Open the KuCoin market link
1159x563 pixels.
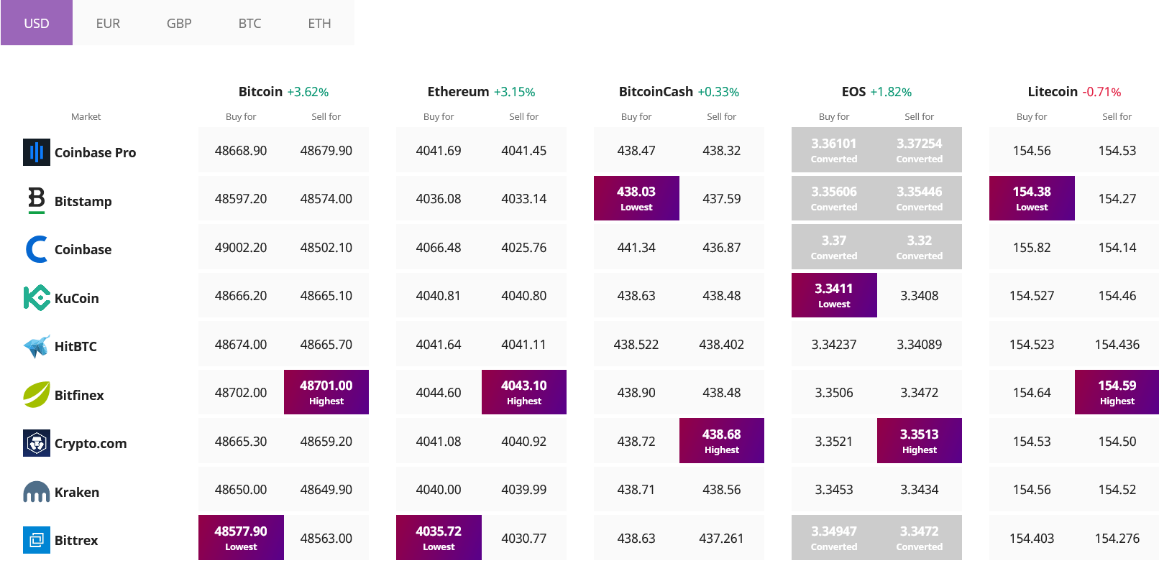77,298
